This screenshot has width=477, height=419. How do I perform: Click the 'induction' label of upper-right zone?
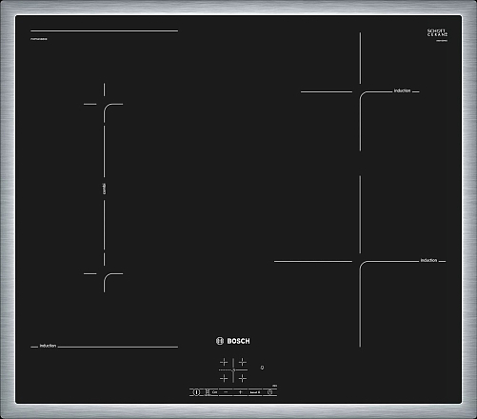tap(402, 90)
